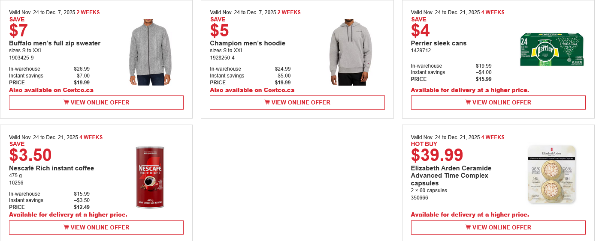Screen dimensions: 596x241
Task: Click delivery availability note for Elizabeth Arden
Action: [x=470, y=214]
